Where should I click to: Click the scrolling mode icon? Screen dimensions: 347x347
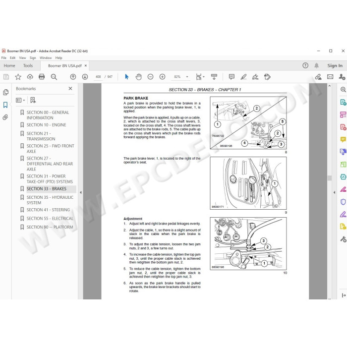[214, 77]
